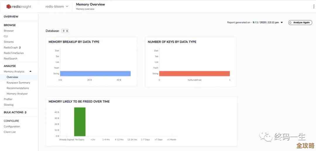This screenshot has width=316, height=151.
Task: Open RediSearch in sidebar
Action: tap(11, 59)
